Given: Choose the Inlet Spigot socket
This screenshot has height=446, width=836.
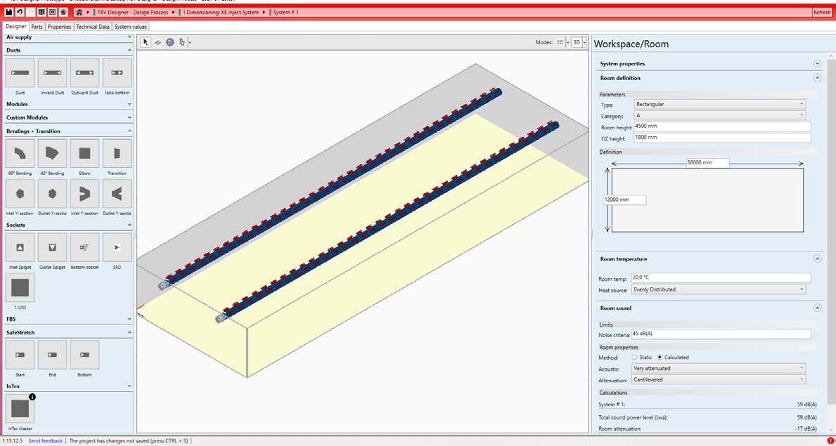Looking at the screenshot, I should tap(20, 247).
